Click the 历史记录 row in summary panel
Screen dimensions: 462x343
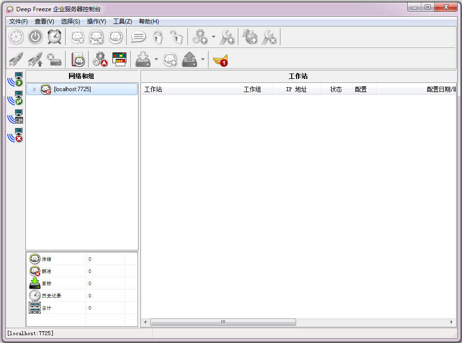[82, 295]
